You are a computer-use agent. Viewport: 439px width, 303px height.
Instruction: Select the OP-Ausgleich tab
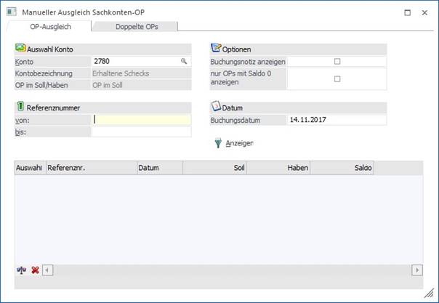pos(48,27)
